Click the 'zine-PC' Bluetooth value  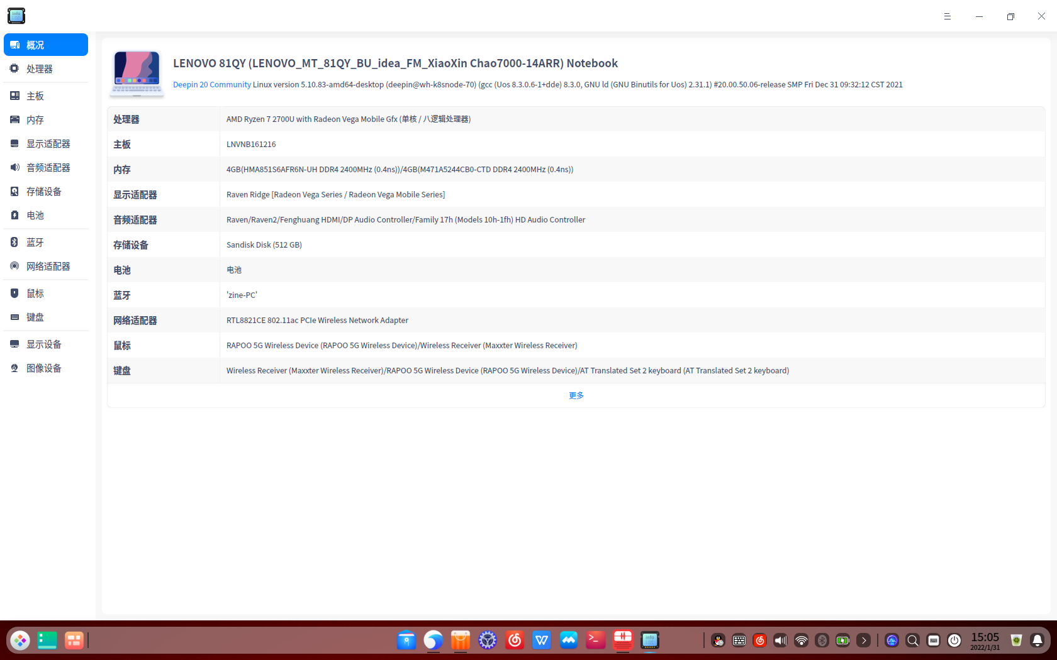pos(242,295)
